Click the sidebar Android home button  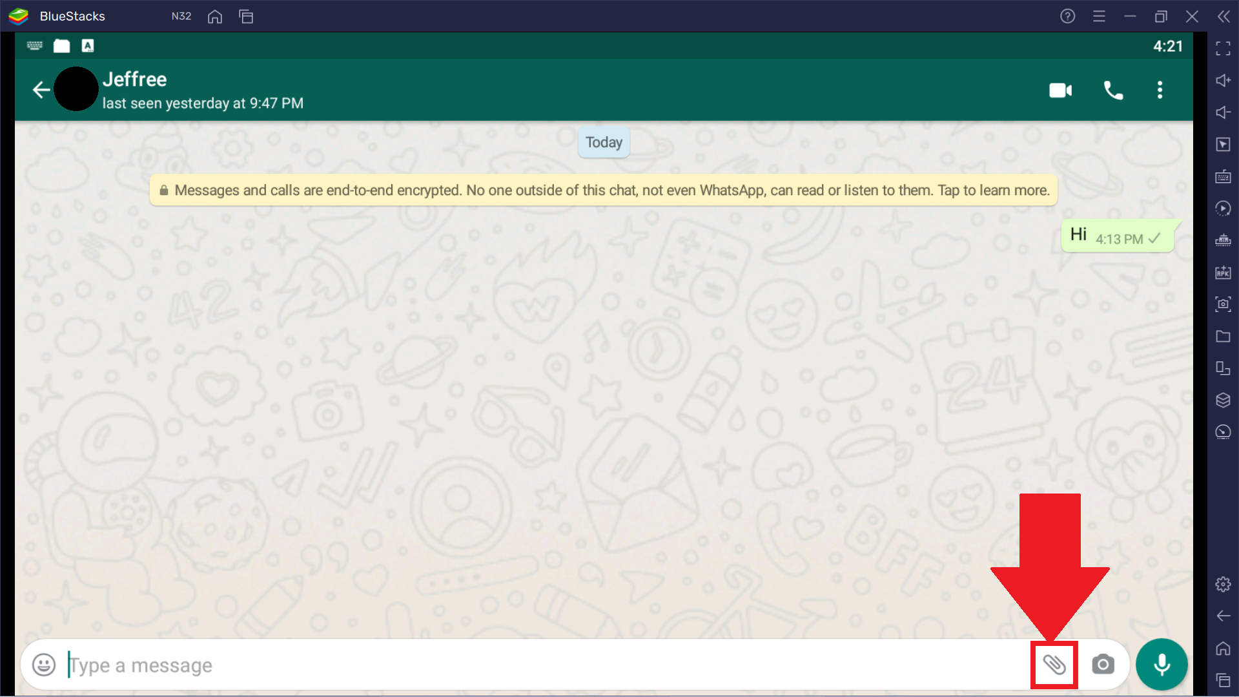(x=1223, y=648)
